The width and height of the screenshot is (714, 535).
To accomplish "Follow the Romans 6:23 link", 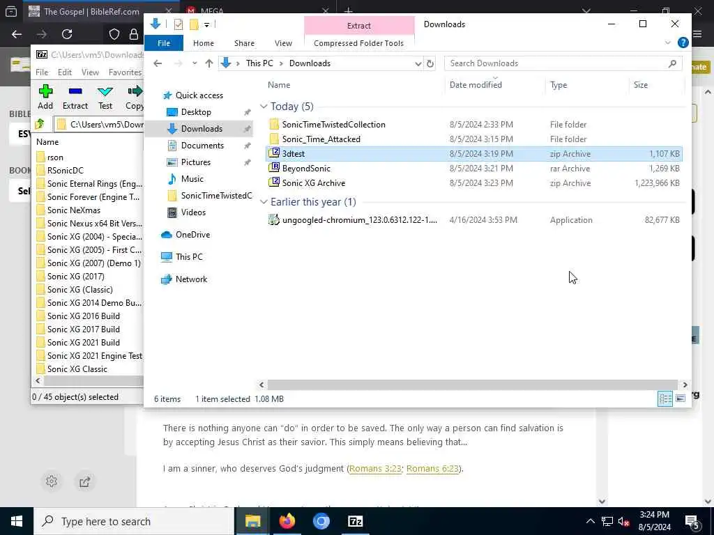I will click(x=432, y=469).
